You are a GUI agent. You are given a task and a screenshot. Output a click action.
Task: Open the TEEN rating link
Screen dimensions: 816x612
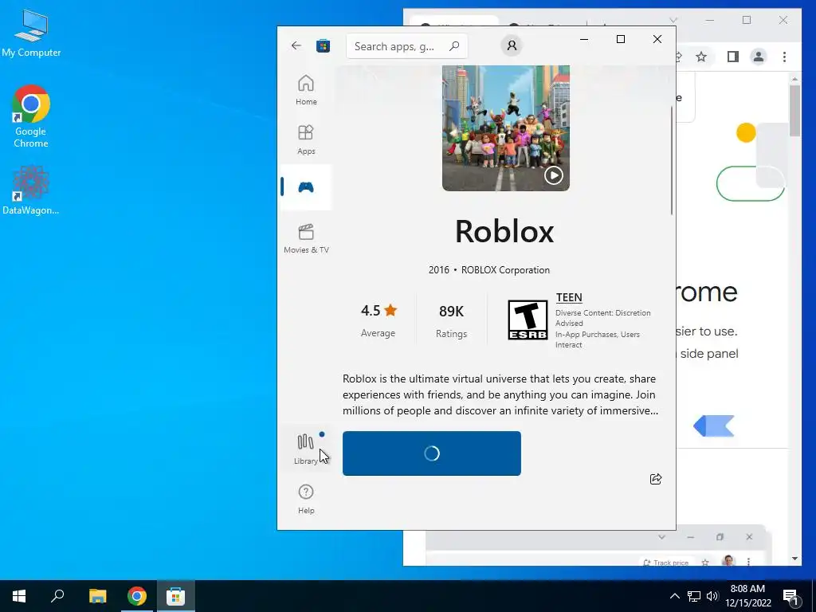click(x=569, y=297)
